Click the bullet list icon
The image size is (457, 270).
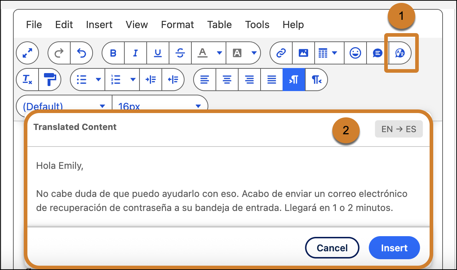(x=82, y=79)
